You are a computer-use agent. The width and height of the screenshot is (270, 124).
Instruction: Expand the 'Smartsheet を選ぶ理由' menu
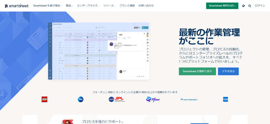48,6
